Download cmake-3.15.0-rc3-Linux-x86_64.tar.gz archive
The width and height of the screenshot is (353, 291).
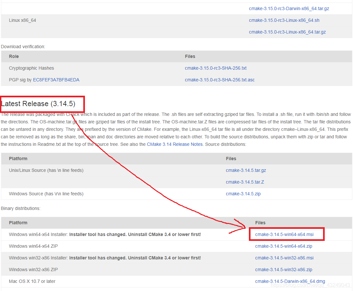[x=287, y=32]
